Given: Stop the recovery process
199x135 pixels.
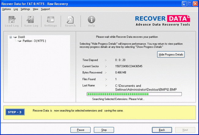Looking at the screenshot, I should click(104, 130).
